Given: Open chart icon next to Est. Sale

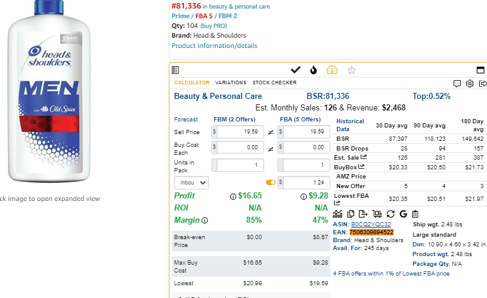Looking at the screenshot, I should 364,157.
